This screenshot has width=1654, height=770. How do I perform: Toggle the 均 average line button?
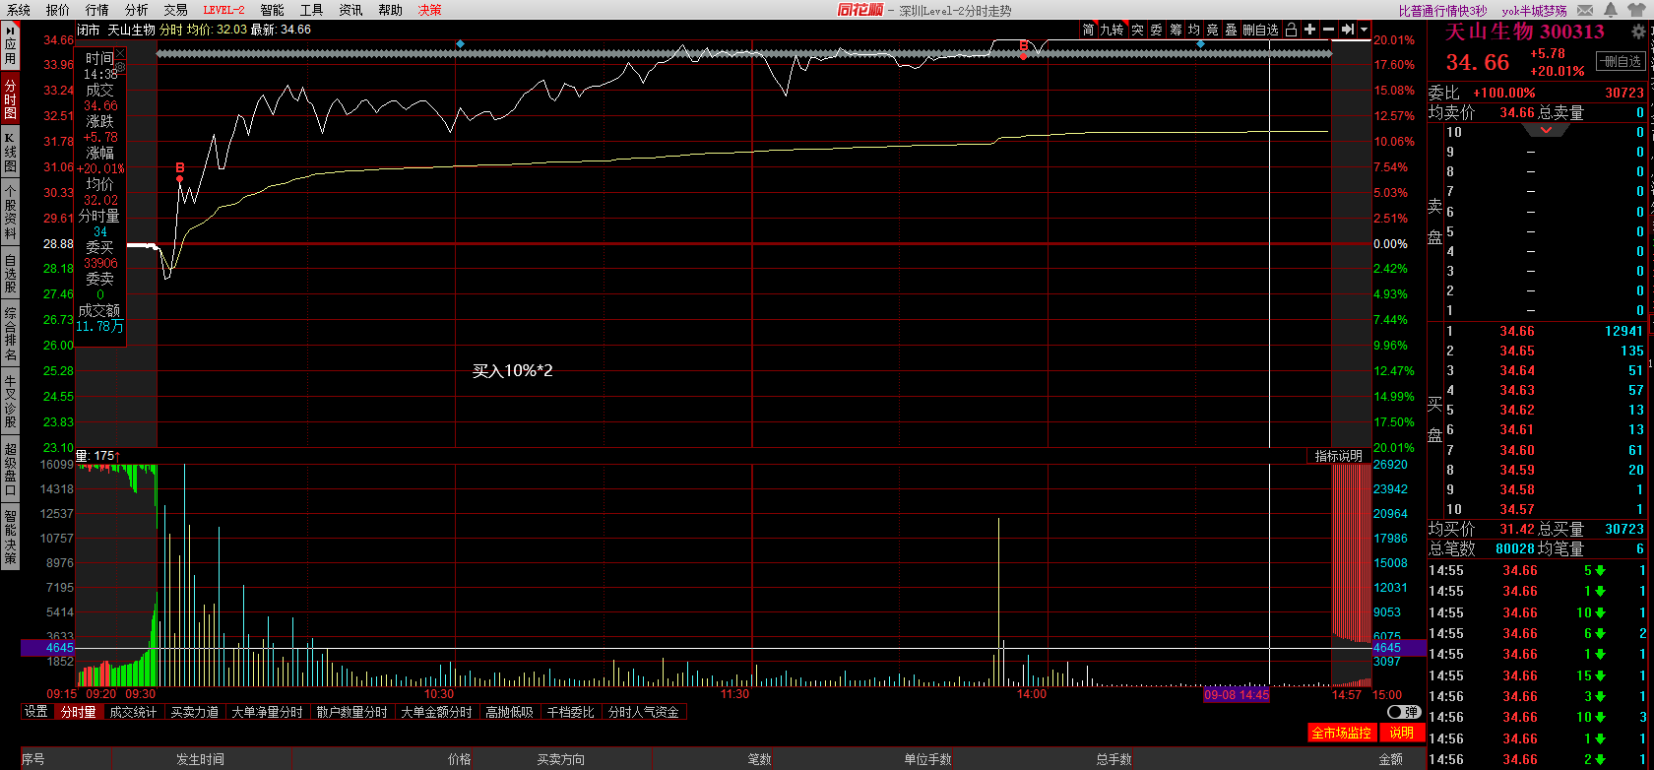click(1194, 30)
